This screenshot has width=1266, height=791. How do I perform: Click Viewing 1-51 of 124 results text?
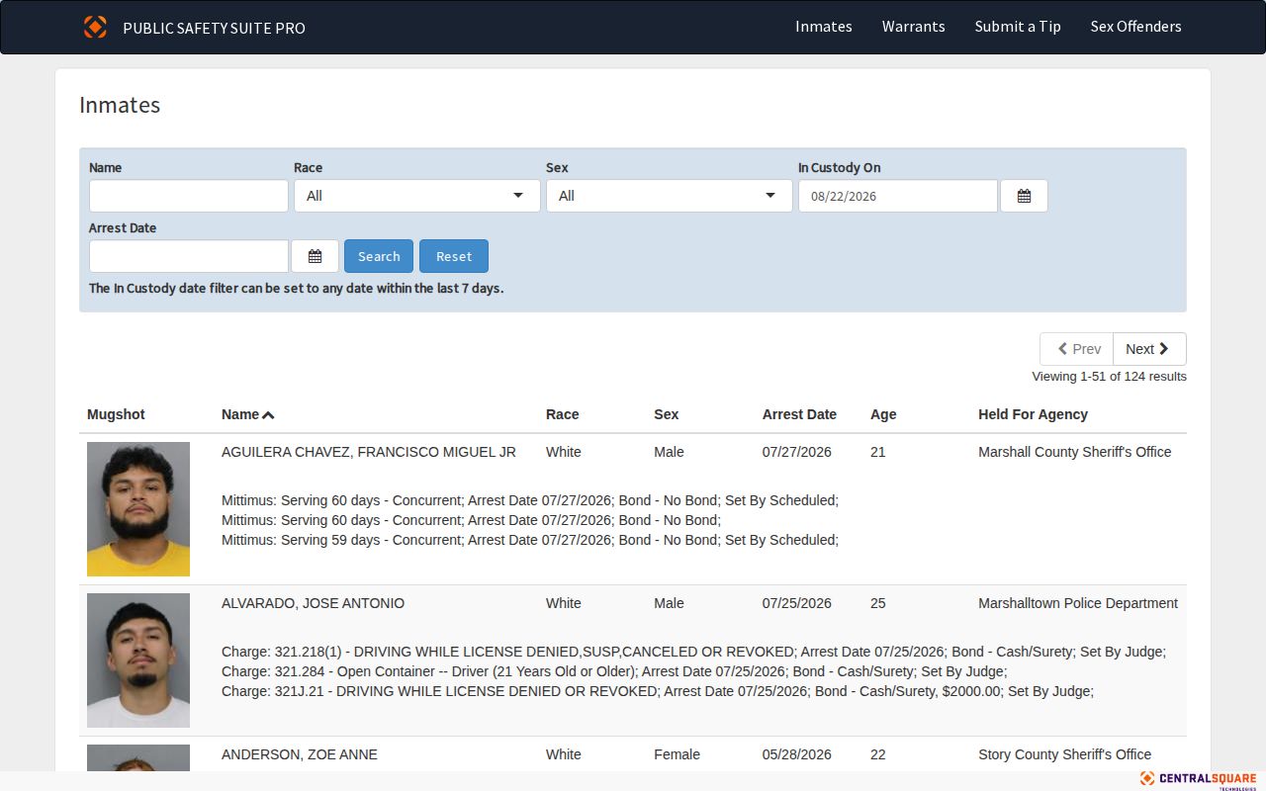[x=1109, y=377]
